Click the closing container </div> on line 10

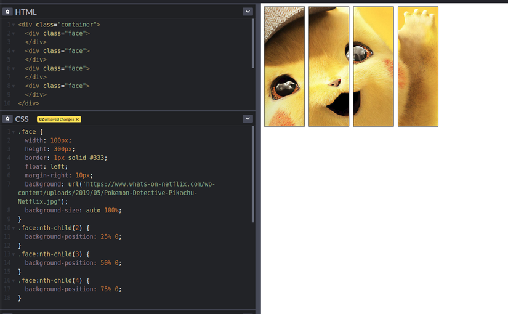29,103
